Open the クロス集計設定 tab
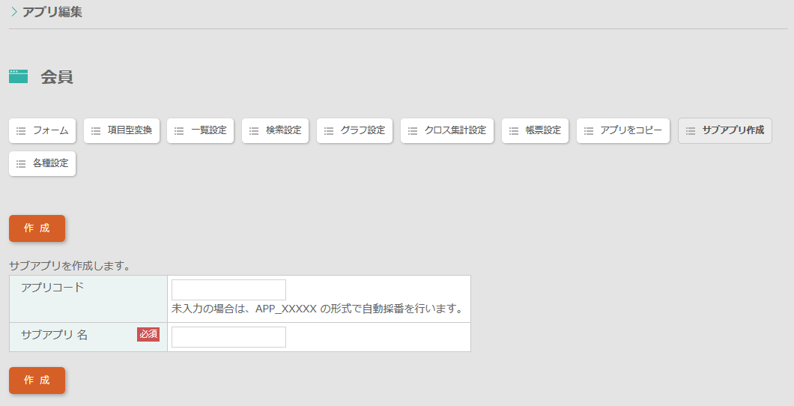Screen dimensions: 794x406 coord(447,130)
